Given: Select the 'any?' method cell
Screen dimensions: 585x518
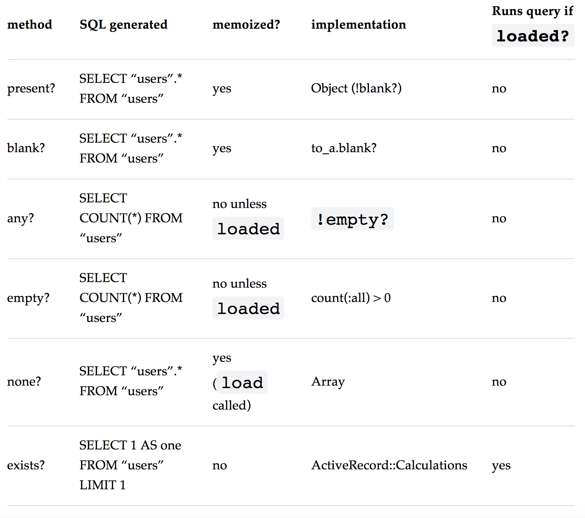Looking at the screenshot, I should (21, 218).
